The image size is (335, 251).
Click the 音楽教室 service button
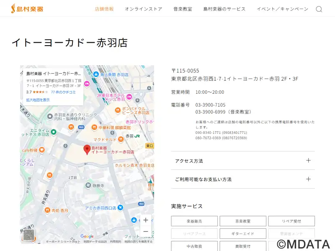[x=243, y=221]
